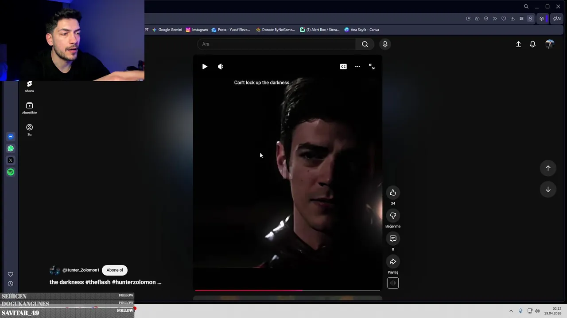Viewport: 567px width, 318px height.
Task: Click the browser tab search magnifier
Action: click(526, 7)
